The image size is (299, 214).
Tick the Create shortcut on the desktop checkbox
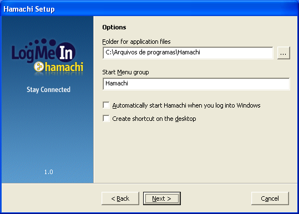pyautogui.click(x=106, y=118)
